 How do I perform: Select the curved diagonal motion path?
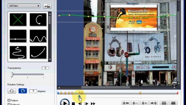point(38,52)
